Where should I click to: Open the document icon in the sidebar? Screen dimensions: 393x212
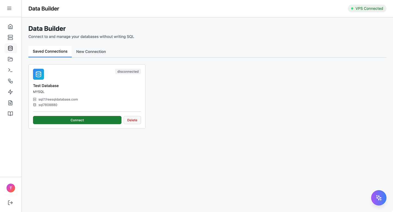(x=10, y=103)
